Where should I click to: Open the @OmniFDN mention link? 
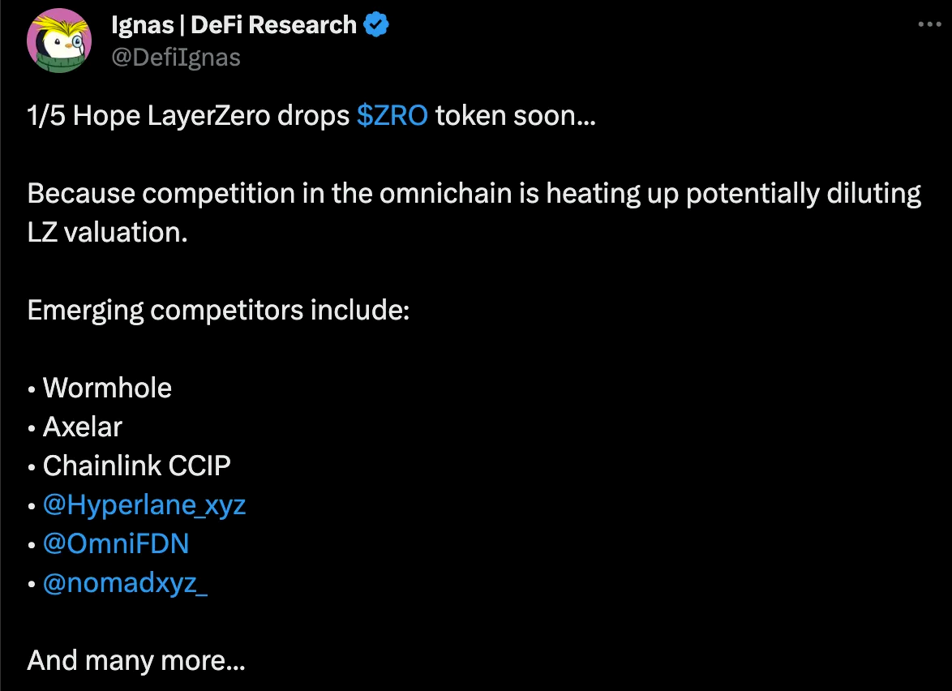tap(116, 543)
